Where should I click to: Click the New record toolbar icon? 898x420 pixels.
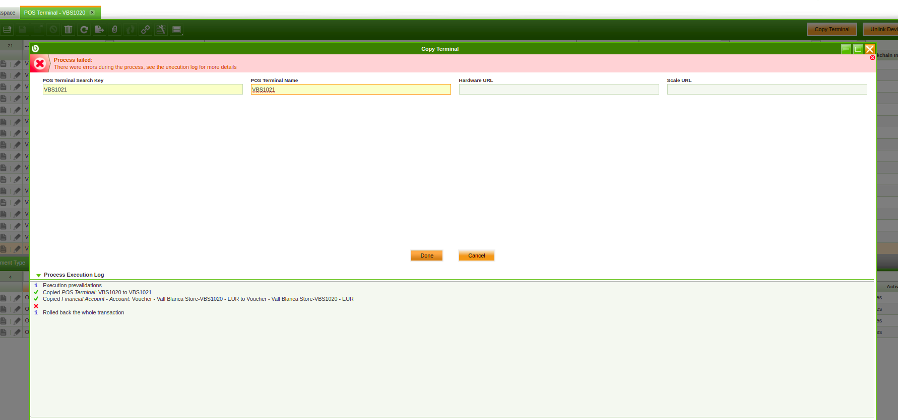(x=7, y=30)
